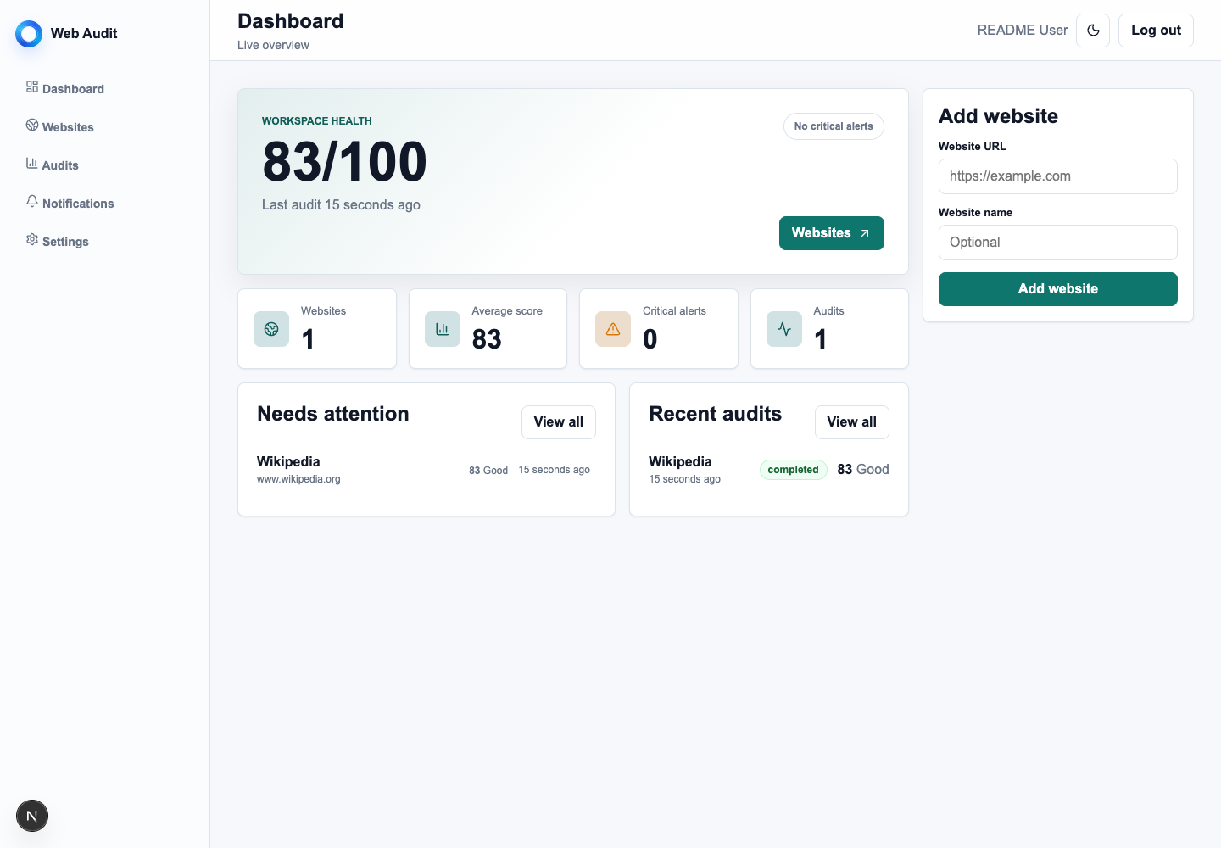Click '83 Good' in Recent audits row
Image resolution: width=1221 pixels, height=848 pixels.
[x=863, y=470]
